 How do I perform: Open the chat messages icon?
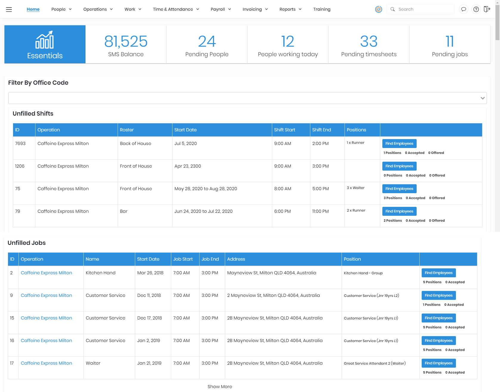coord(463,10)
